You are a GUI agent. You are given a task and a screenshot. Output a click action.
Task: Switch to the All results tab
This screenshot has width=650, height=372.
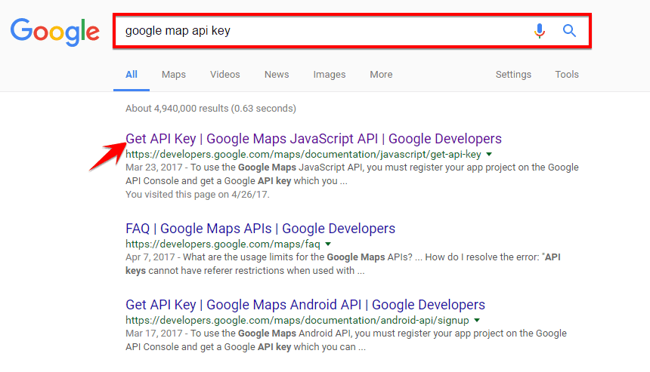(132, 75)
